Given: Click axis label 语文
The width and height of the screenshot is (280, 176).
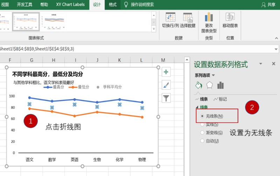Looking at the screenshot, I should [x=29, y=160].
